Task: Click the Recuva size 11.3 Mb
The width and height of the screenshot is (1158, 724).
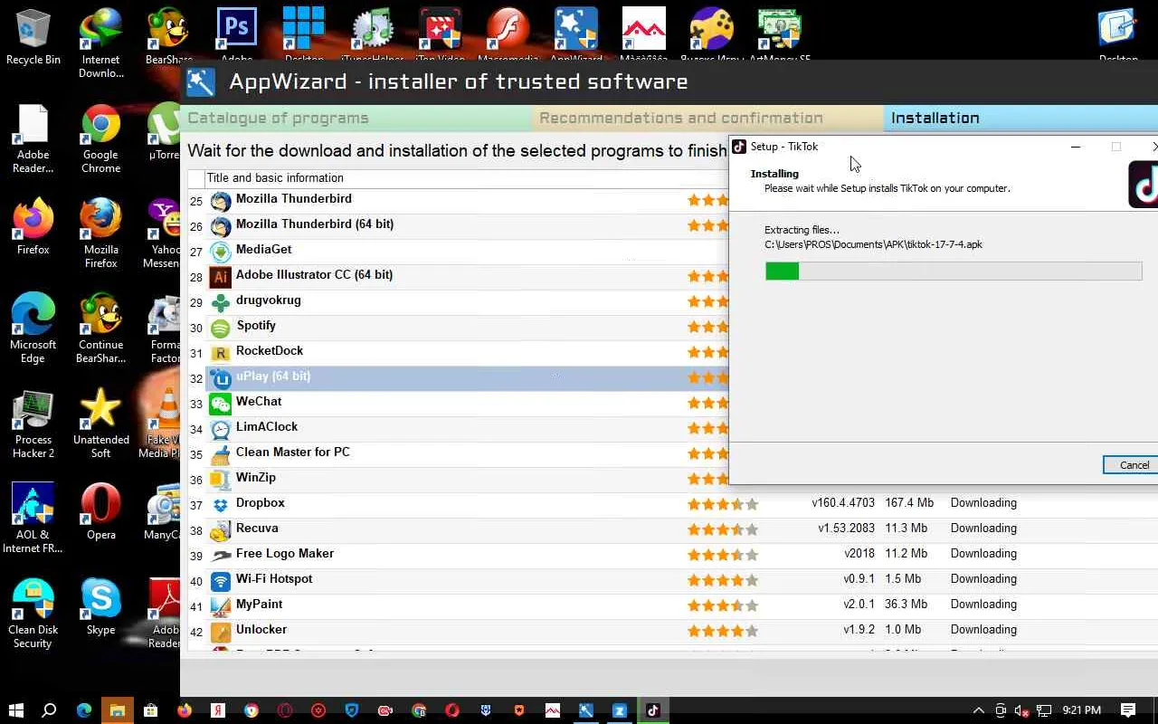Action: click(906, 529)
